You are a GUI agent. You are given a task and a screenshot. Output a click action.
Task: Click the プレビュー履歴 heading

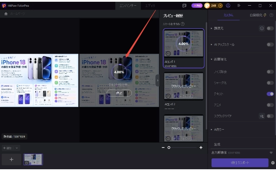173,16
